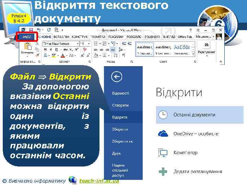Click the Decrease Font Size icon
This screenshot has height=185, width=247.
(x=88, y=56)
